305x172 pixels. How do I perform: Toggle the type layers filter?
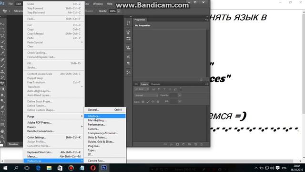tap(164, 89)
